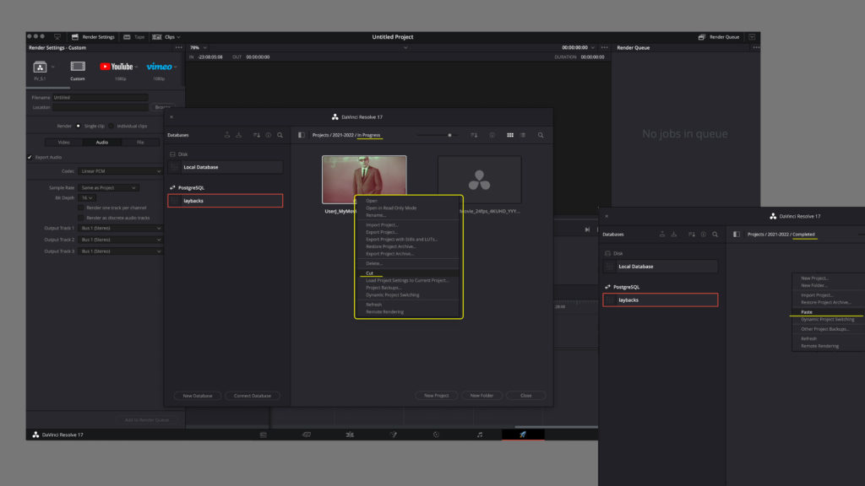865x486 pixels.
Task: Select the Movie_24fps_4KUHD project thumbnail
Action: 480,180
